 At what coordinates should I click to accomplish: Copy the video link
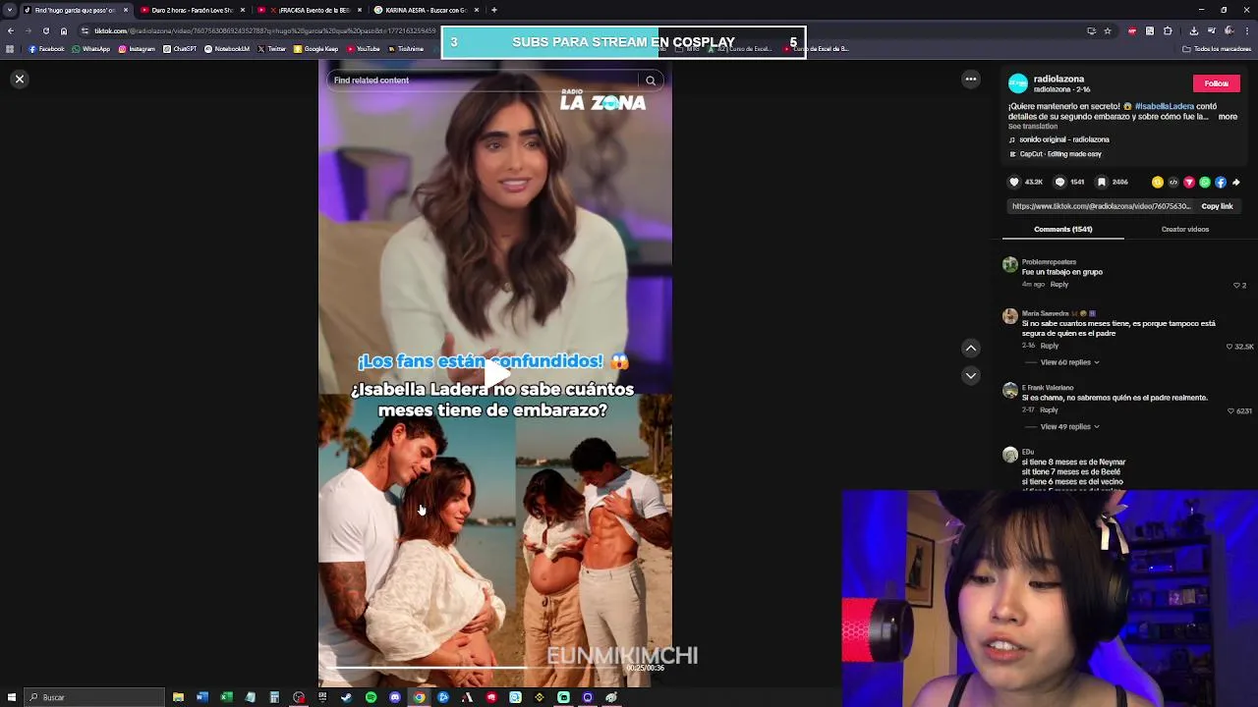(1217, 206)
